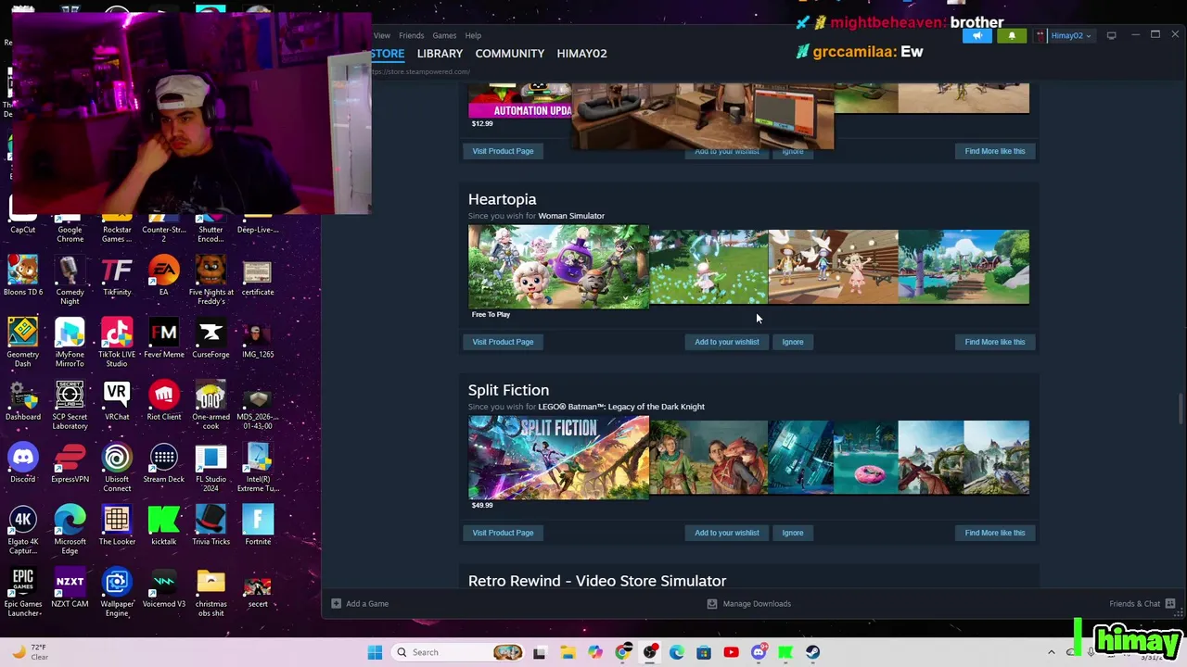1187x667 pixels.
Task: Select the TikFinity desktop icon
Action: pyautogui.click(x=117, y=277)
